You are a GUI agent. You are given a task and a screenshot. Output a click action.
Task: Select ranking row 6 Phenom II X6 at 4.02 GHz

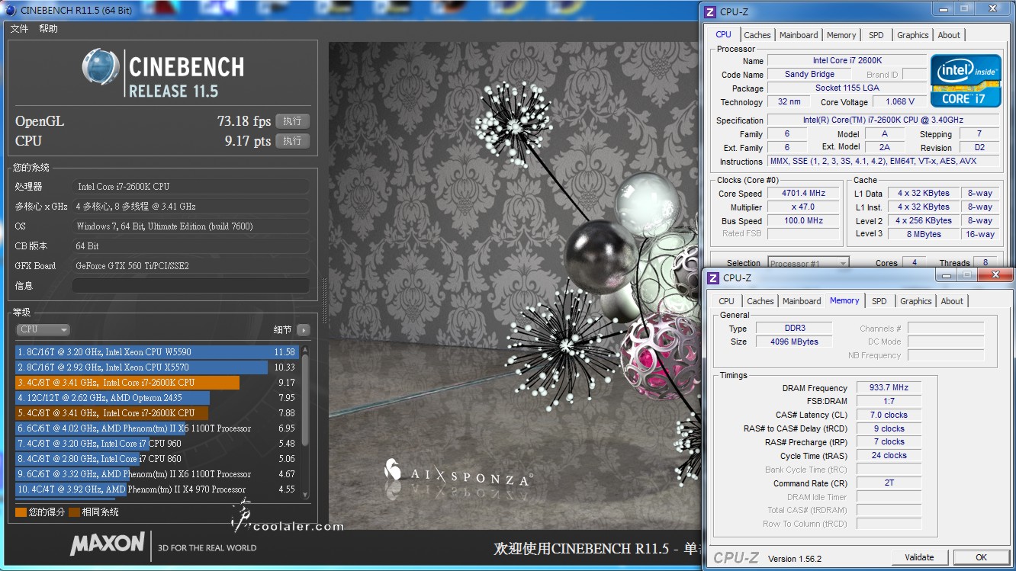point(156,428)
